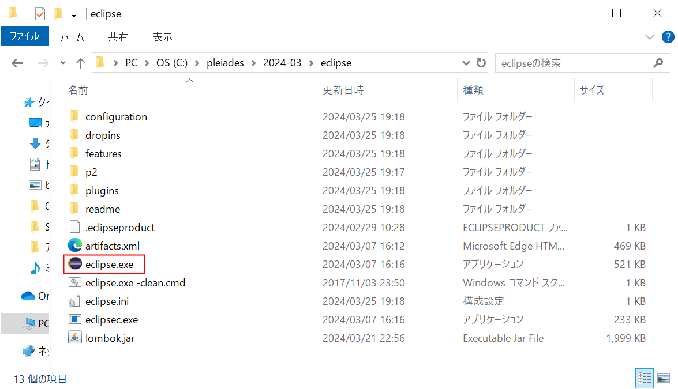
Task: Open Quick Access star in sidebar
Action: tap(28, 103)
